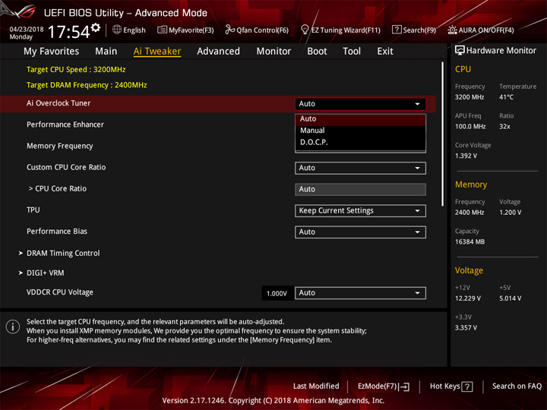Switch to the Tool tab
This screenshot has width=547, height=410.
point(352,52)
